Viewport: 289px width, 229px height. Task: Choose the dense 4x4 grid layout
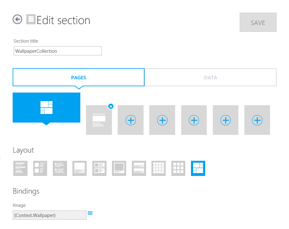tap(158, 168)
